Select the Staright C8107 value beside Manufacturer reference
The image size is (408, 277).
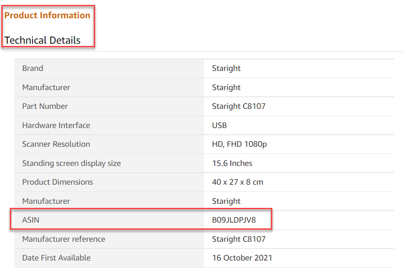(239, 239)
